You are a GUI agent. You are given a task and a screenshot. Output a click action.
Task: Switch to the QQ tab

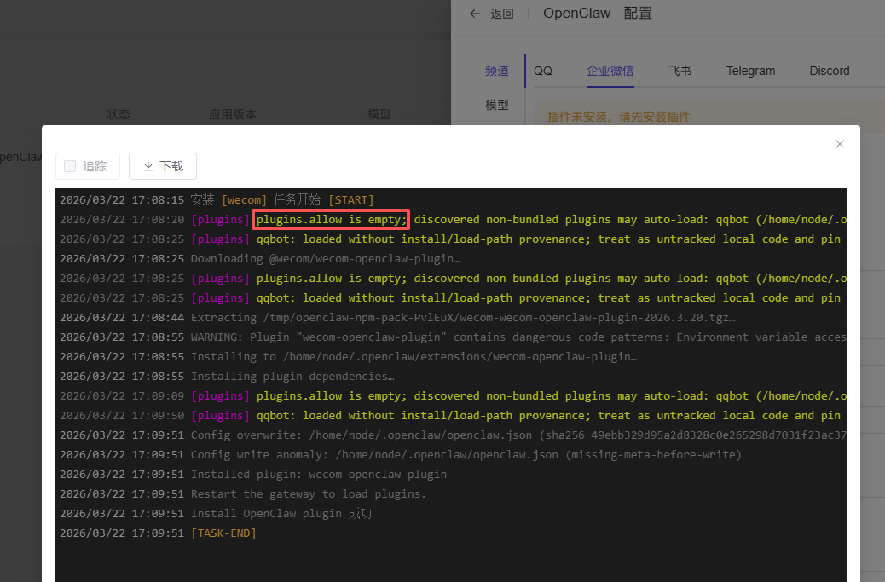click(543, 71)
